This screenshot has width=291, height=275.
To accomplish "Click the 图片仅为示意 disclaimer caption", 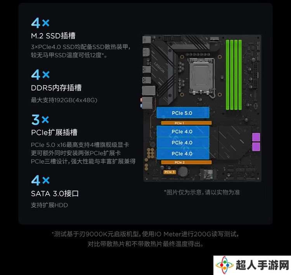I will [x=202, y=192].
